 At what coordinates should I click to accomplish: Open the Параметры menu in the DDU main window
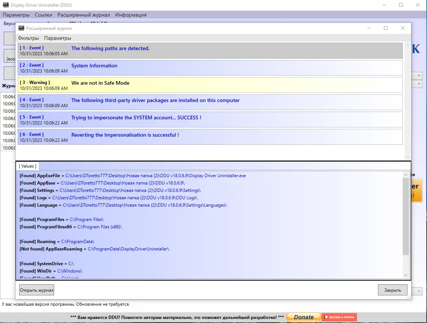pos(16,15)
